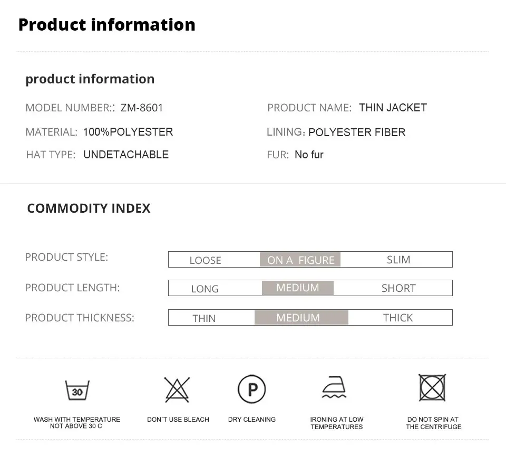The image size is (506, 456).
Task: Click the wash at 30 C icon
Action: [77, 391]
